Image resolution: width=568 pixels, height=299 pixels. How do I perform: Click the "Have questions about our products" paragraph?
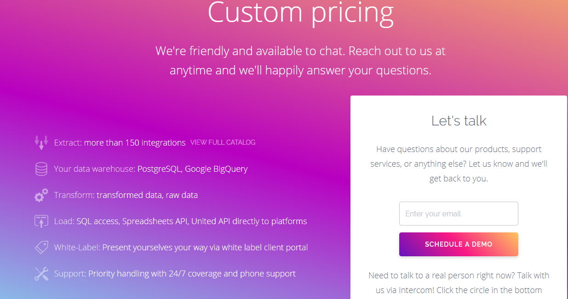[x=459, y=164]
